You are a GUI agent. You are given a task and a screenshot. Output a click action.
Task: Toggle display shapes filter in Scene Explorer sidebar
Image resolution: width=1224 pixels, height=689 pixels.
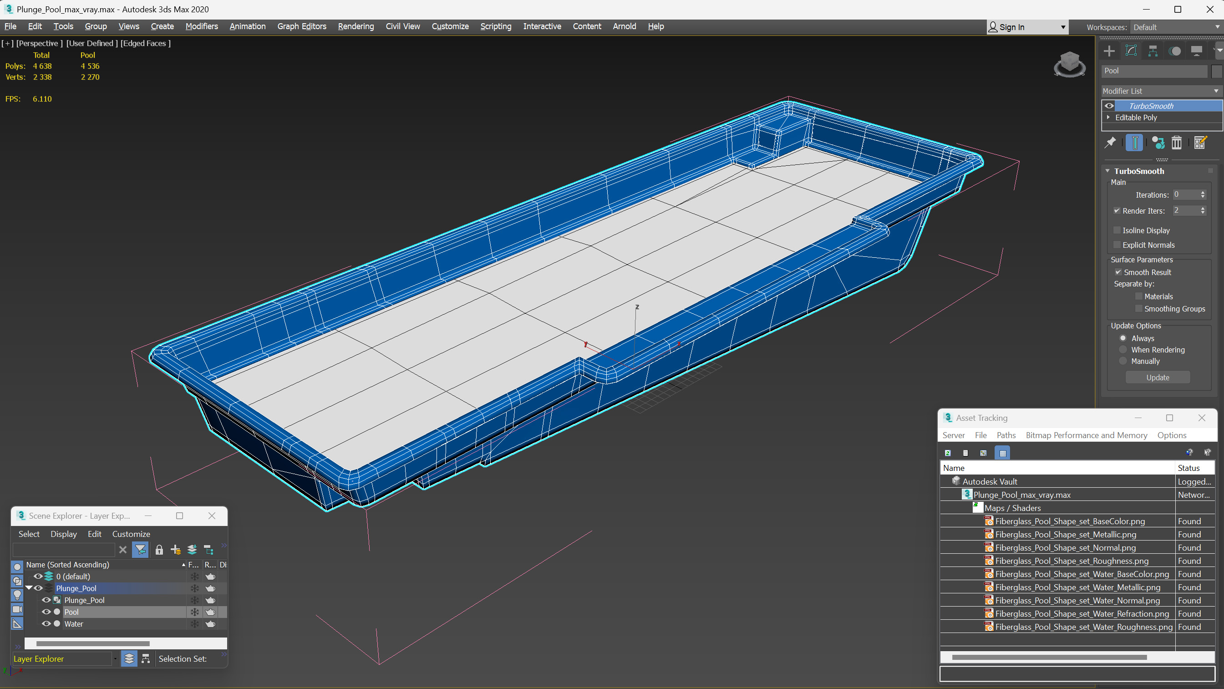tap(17, 581)
